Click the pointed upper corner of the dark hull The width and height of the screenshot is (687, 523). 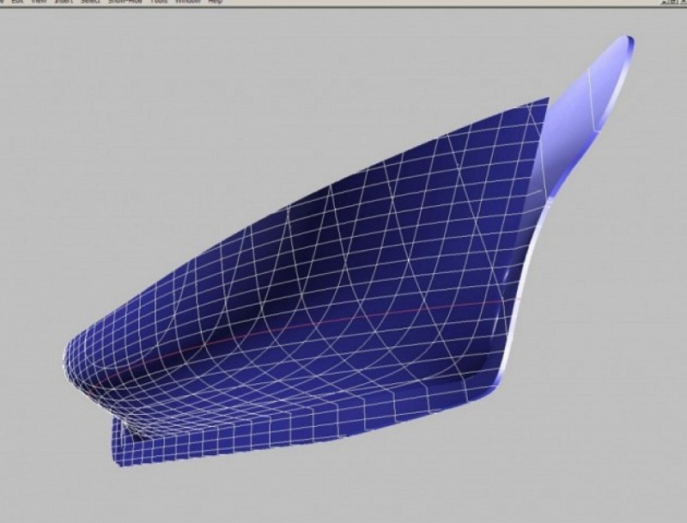[x=545, y=101]
